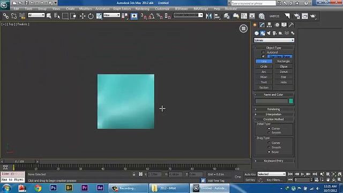Click the Mirror tool icon
The height and width of the screenshot is (193, 343).
pyautogui.click(x=208, y=16)
